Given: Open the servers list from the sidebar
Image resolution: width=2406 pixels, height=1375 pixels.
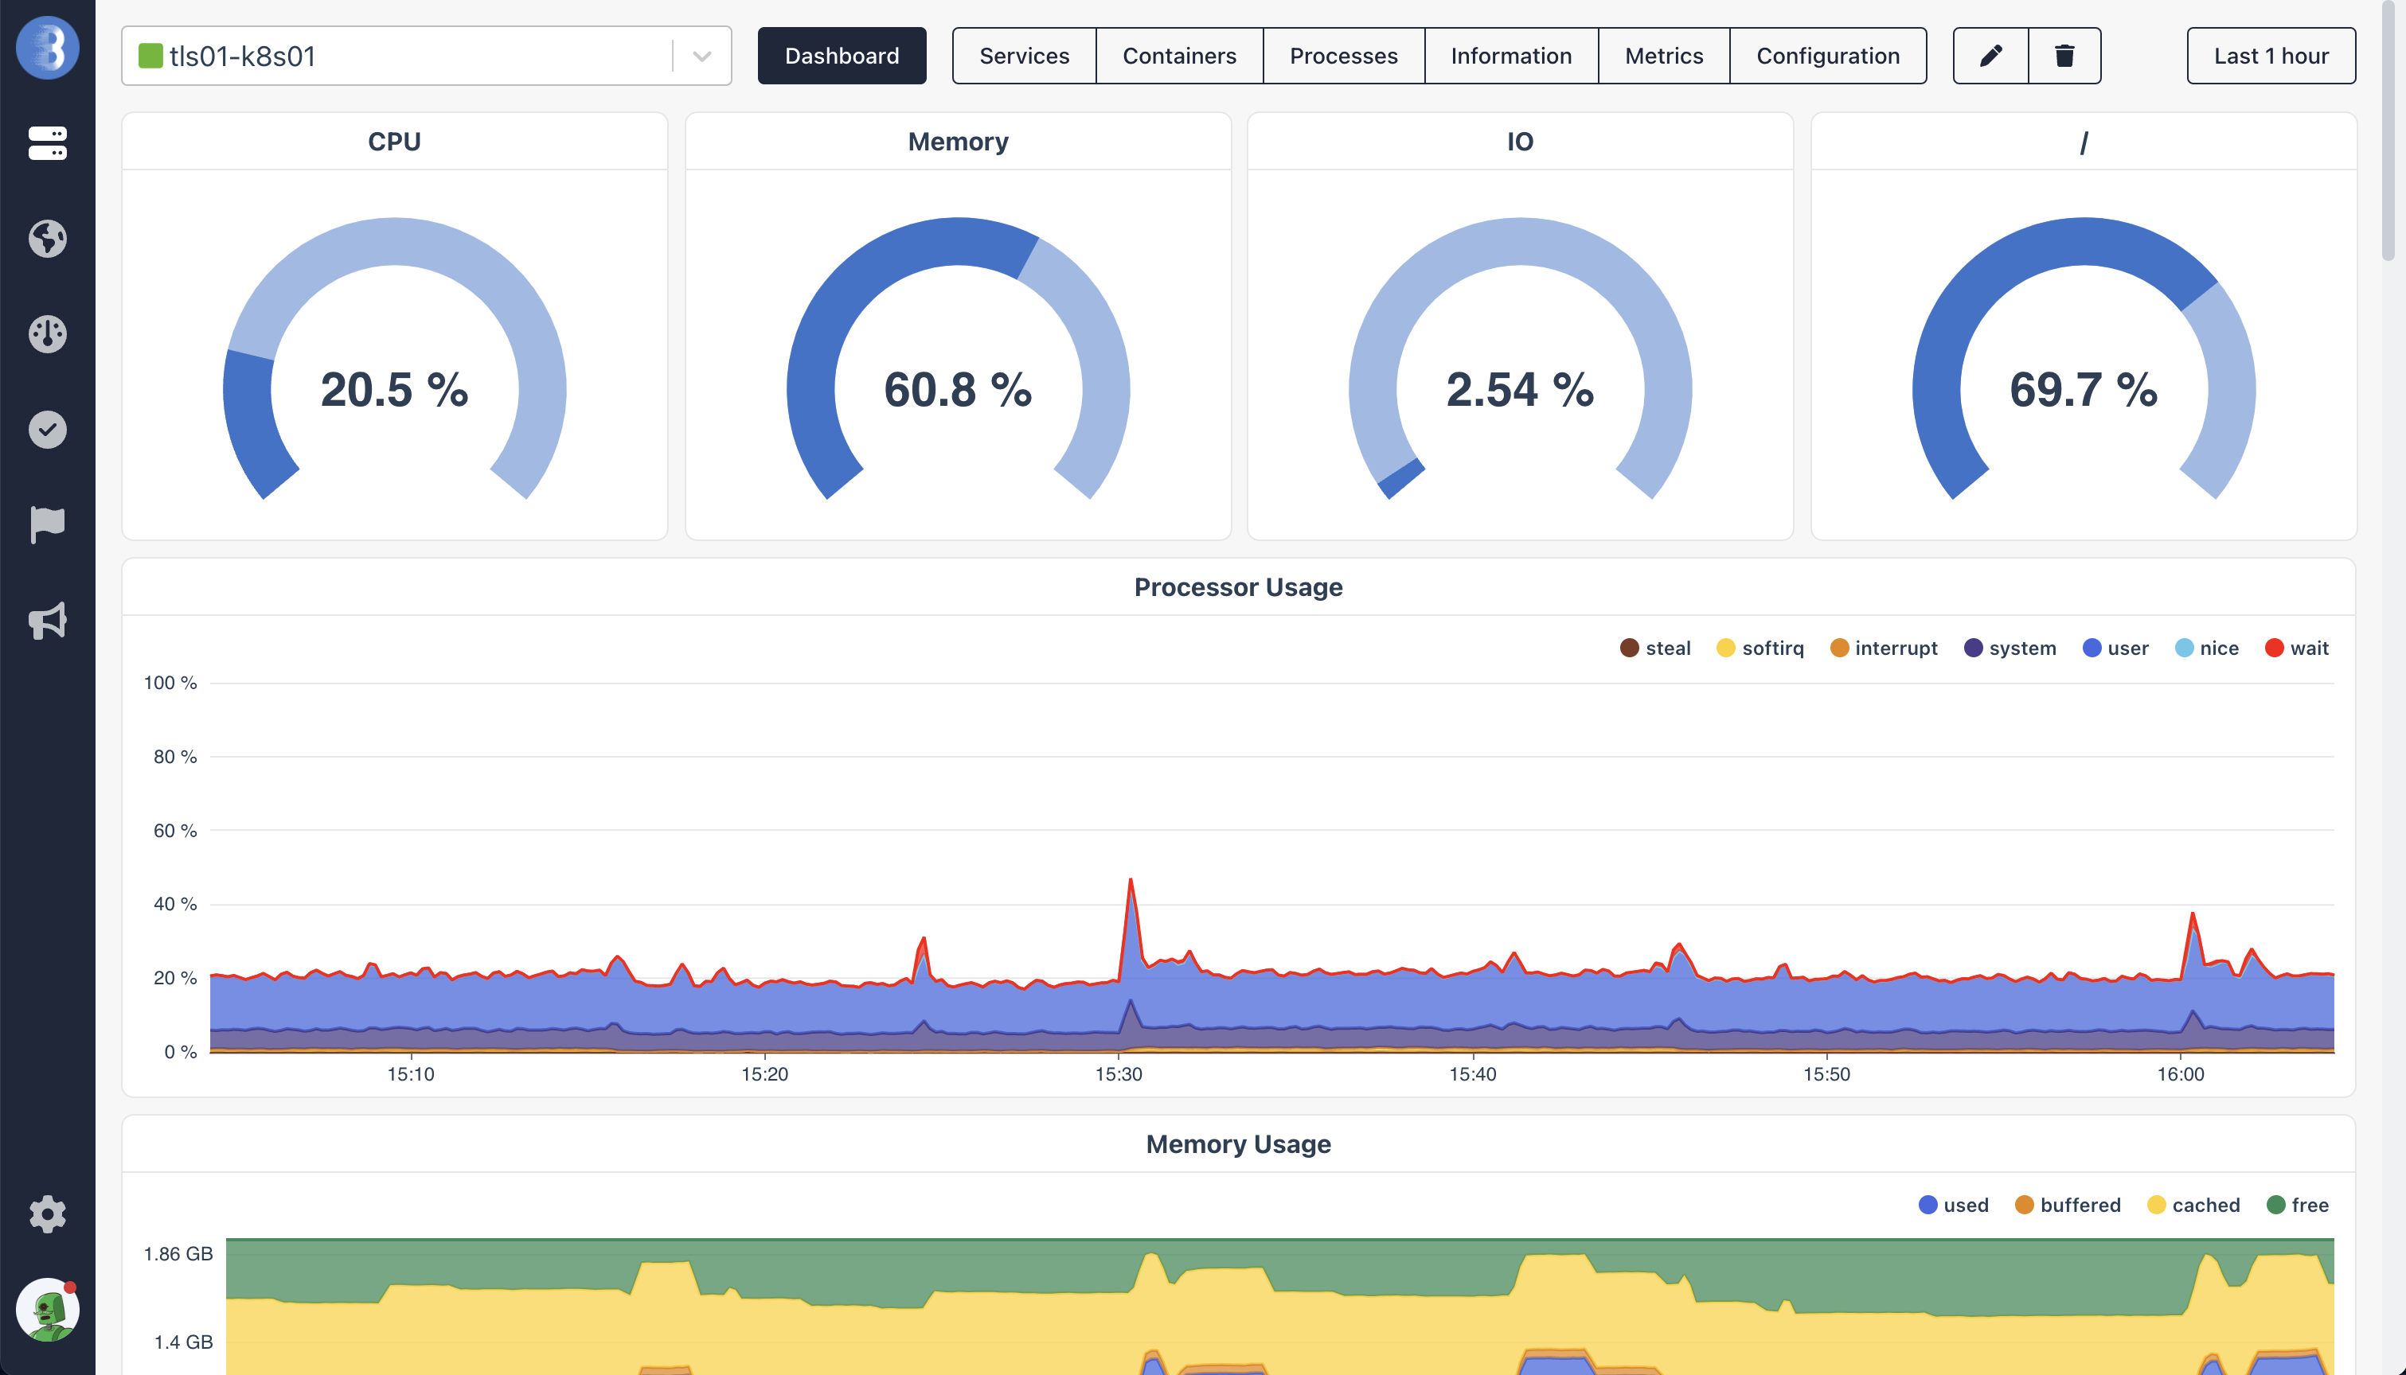Looking at the screenshot, I should pos(46,143).
